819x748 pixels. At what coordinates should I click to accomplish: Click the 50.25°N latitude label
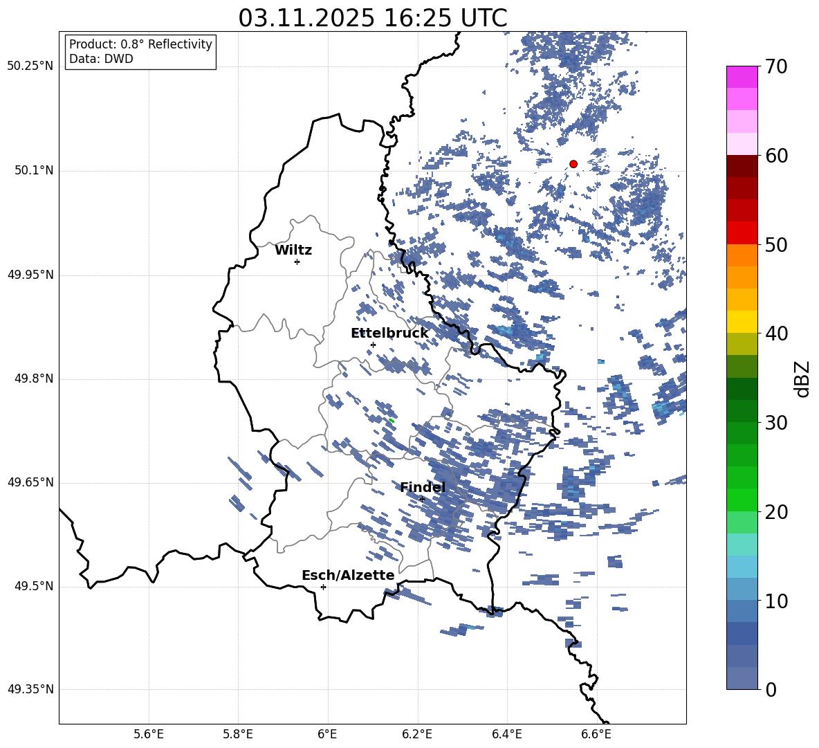pos(30,66)
